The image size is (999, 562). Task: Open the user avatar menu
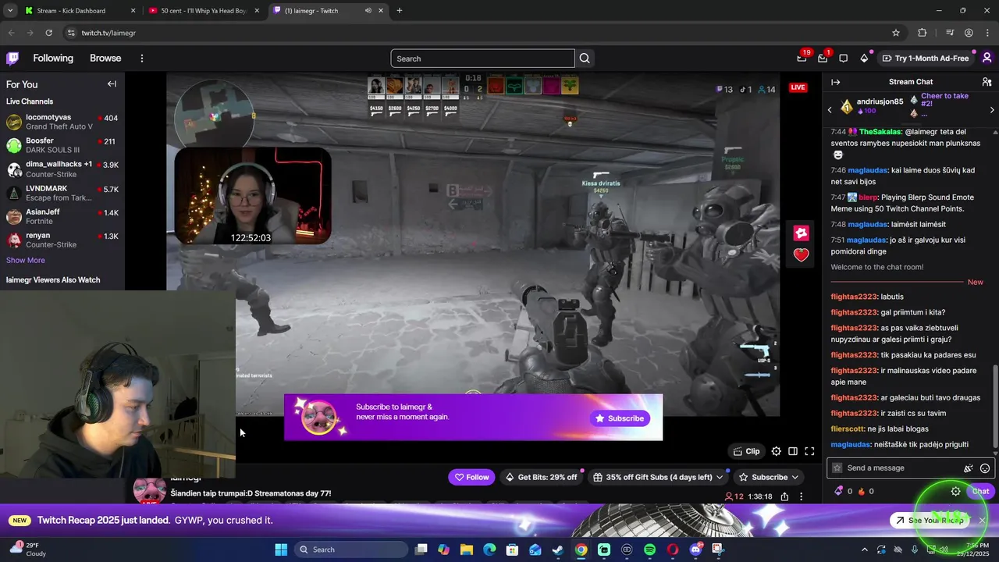pyautogui.click(x=987, y=58)
